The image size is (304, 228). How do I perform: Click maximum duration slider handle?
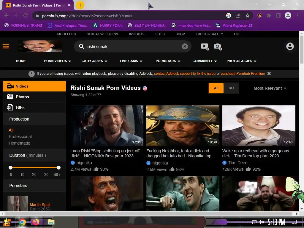point(58,167)
